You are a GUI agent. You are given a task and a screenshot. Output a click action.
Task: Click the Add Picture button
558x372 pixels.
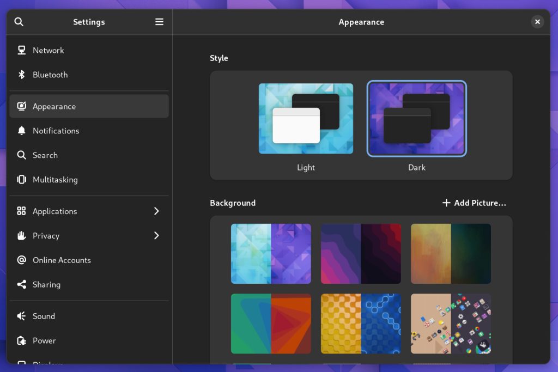pos(474,203)
